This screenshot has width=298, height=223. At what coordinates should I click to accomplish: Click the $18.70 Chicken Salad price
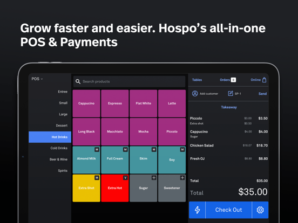262,145
